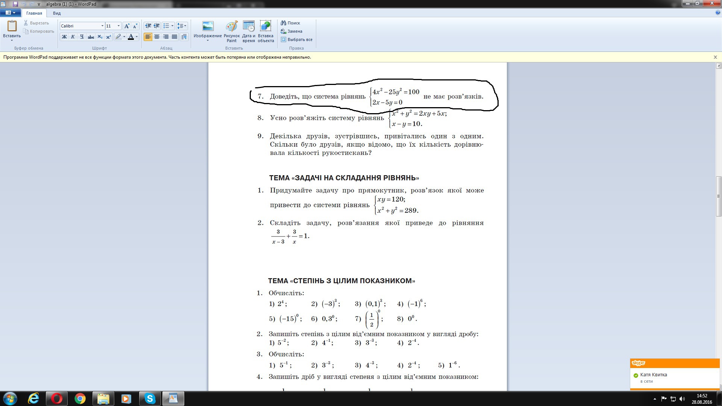Open the Calibri font family dropdown

point(102,26)
